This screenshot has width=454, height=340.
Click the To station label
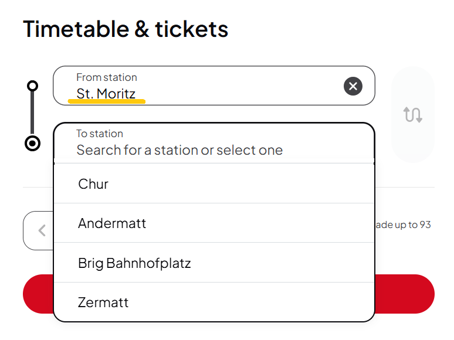[x=100, y=134]
